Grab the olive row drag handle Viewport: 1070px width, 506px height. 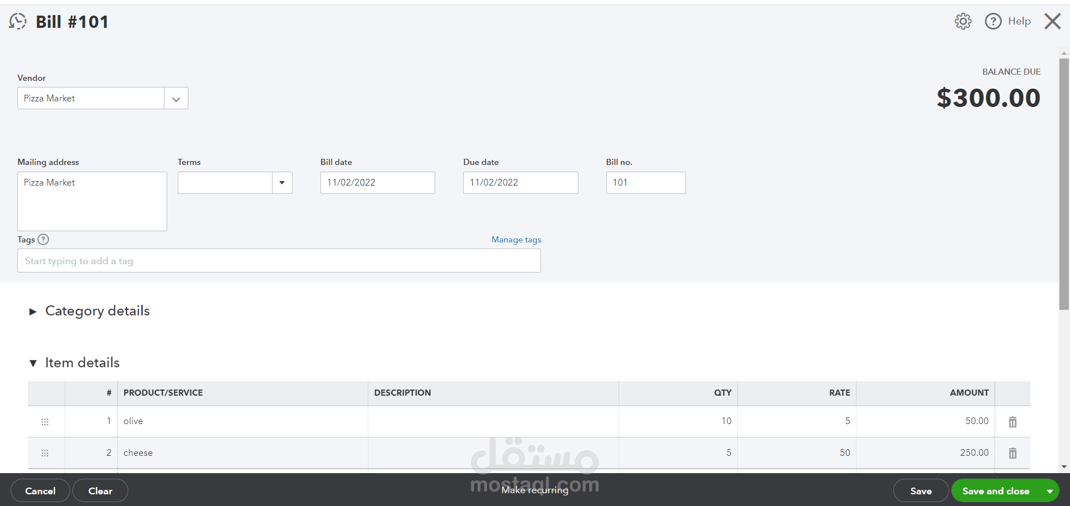pos(45,422)
